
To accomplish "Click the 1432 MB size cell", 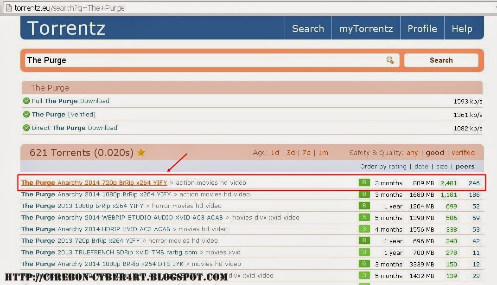I will pos(422,276).
